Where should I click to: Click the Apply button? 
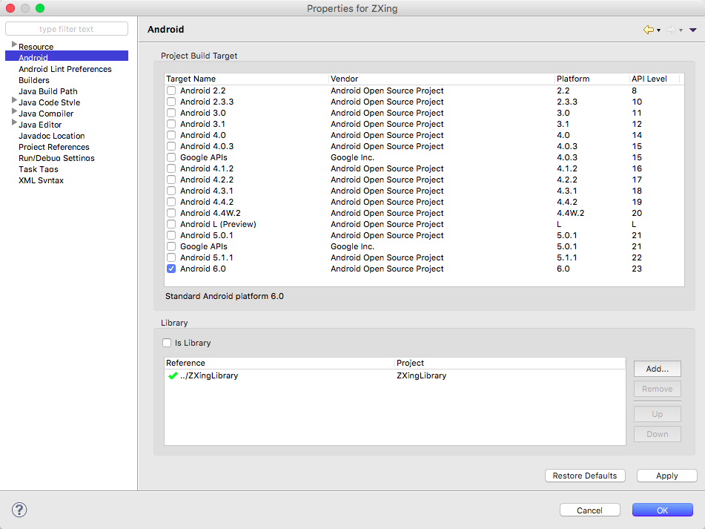click(666, 476)
